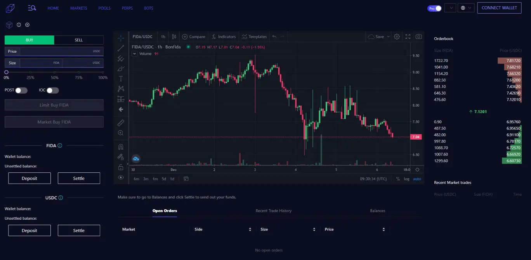Collapse the Volume indicator legend chevron
Screen dimensions: 531x260
[x=135, y=54]
